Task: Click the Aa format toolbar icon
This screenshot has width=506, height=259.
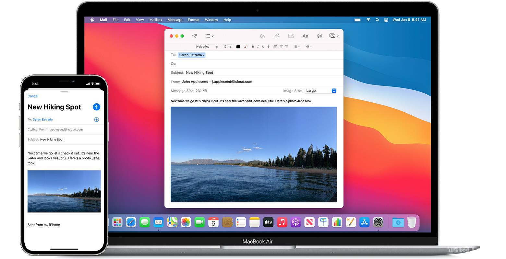Action: (305, 36)
